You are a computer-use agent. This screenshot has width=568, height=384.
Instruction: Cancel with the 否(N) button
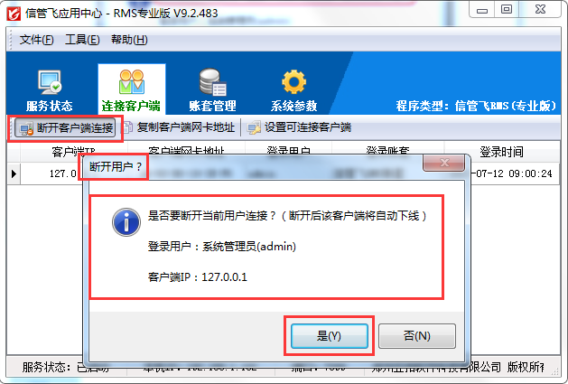click(417, 336)
